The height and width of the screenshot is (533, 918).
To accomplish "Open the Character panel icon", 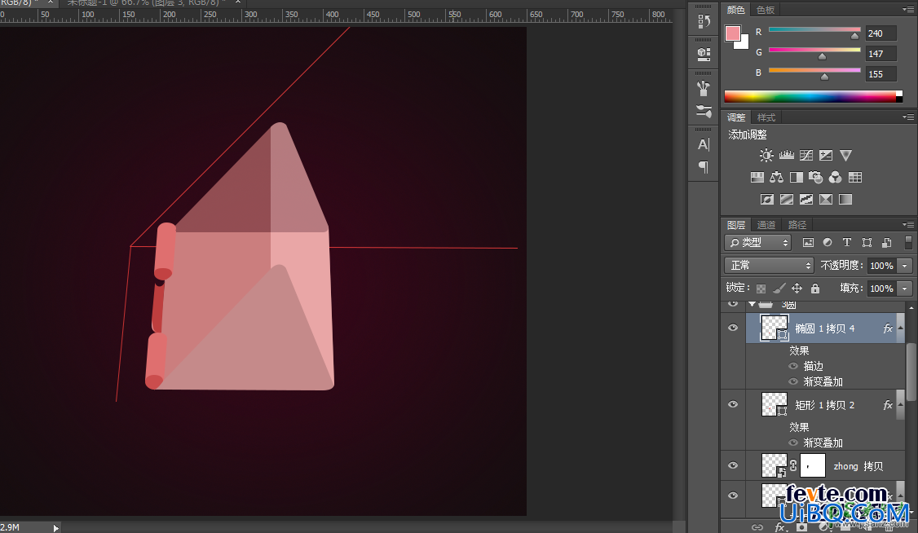I will pos(704,144).
